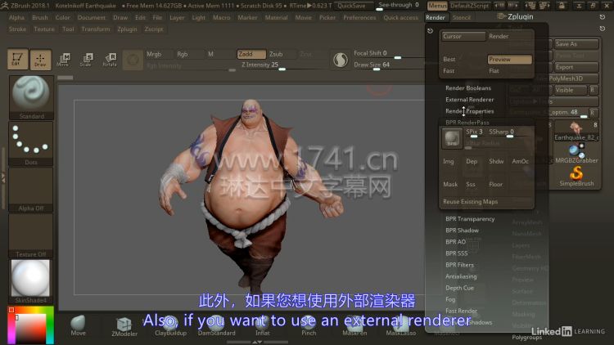Click the Export button
The height and width of the screenshot is (345, 614).
pyautogui.click(x=576, y=67)
